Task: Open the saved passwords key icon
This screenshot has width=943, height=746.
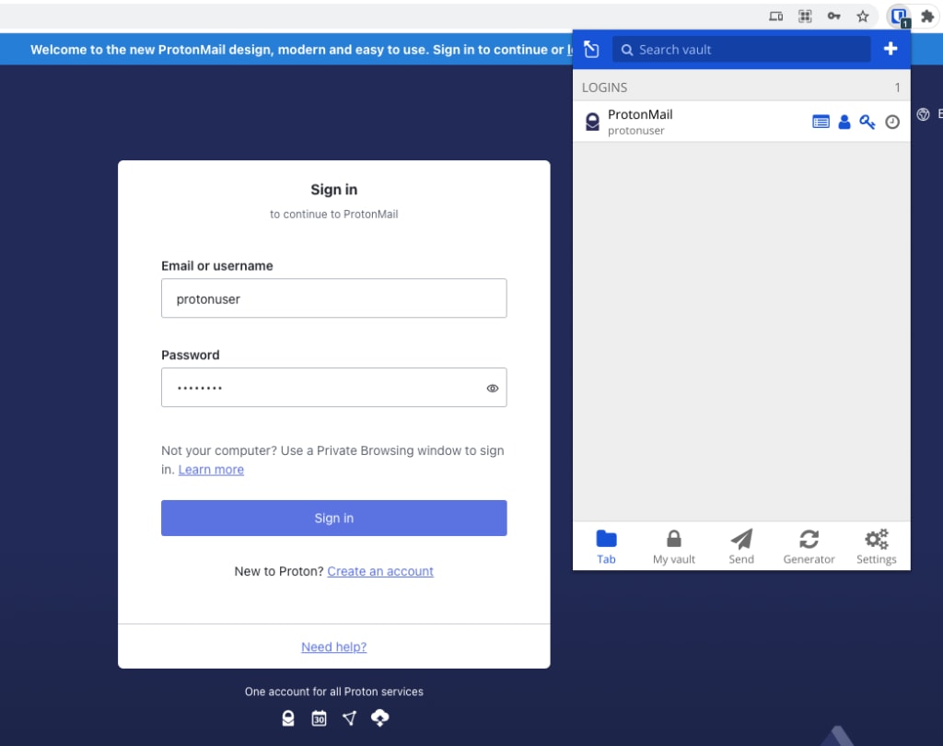Action: point(833,17)
